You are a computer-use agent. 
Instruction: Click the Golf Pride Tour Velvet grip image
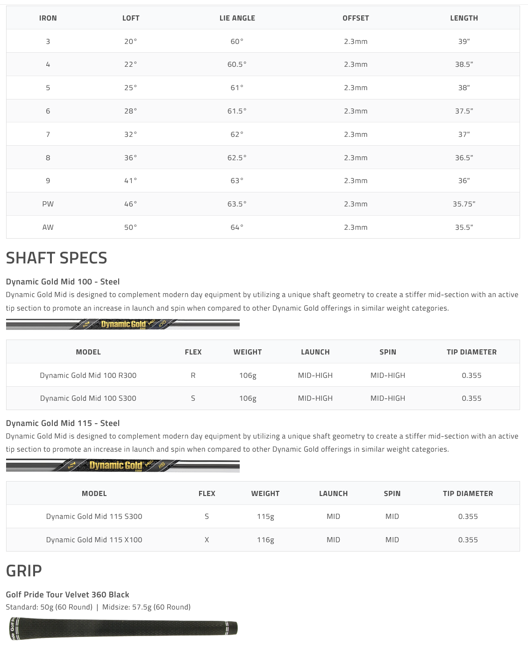[122, 628]
